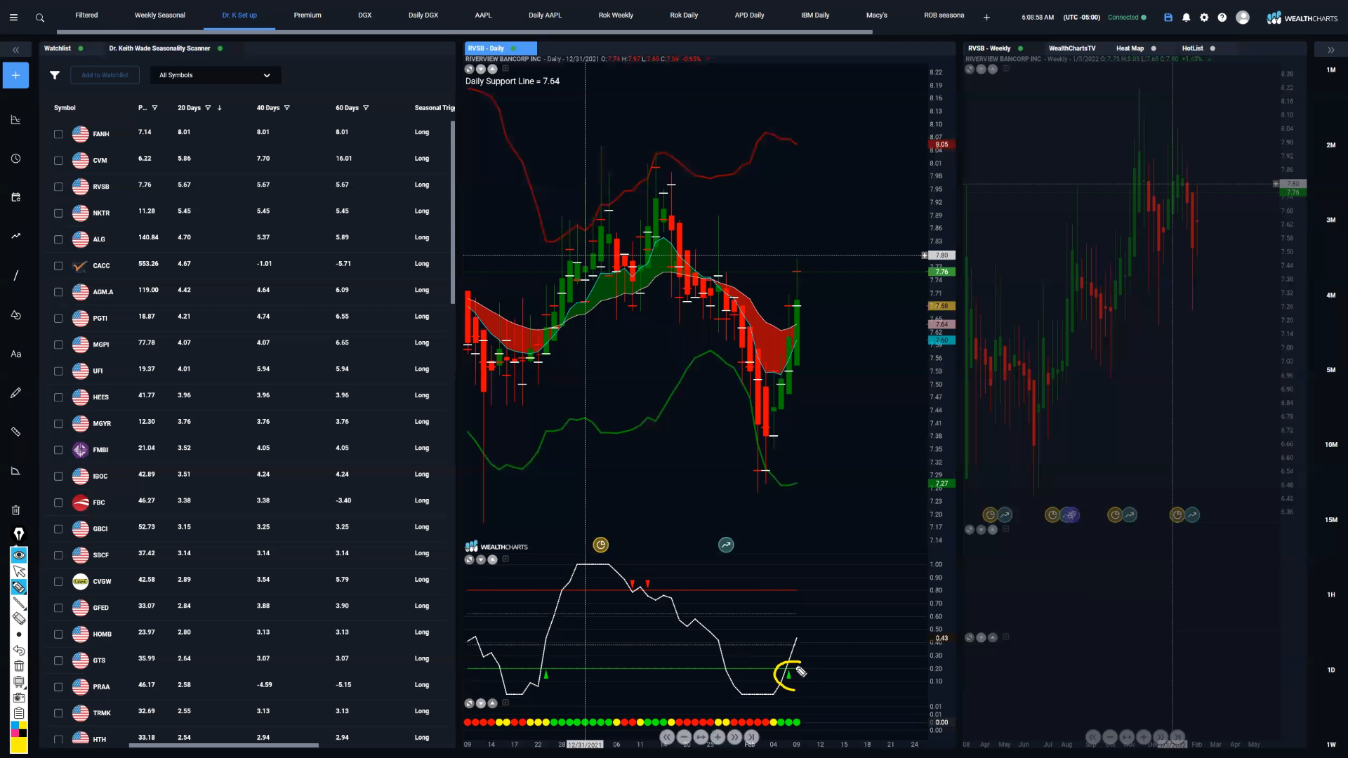Open the 40 Days column filter

[x=287, y=108]
